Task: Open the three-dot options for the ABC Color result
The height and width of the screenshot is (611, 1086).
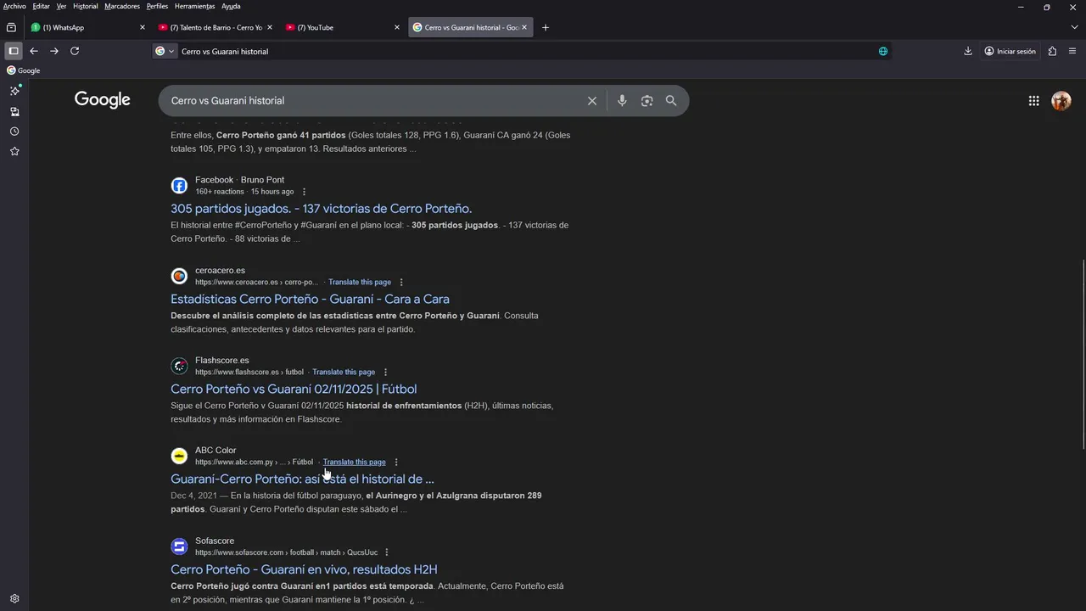Action: coord(396,462)
